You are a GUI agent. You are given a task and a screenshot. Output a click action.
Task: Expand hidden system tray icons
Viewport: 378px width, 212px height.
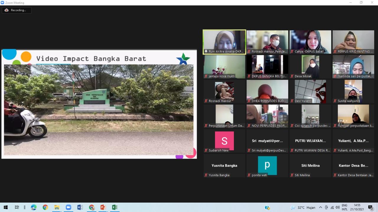tap(320, 207)
